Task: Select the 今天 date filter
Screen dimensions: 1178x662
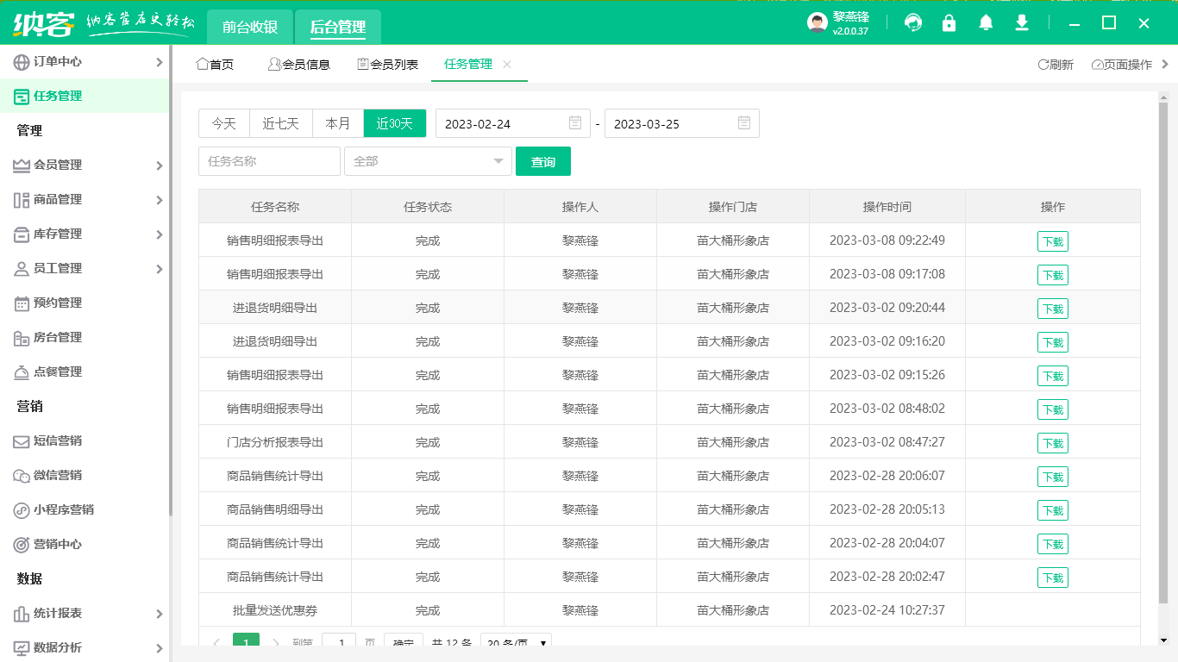Action: coord(223,123)
